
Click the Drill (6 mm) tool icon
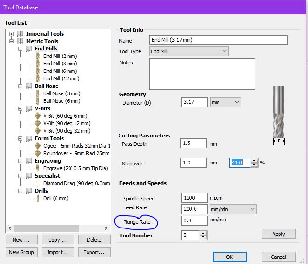(38, 198)
